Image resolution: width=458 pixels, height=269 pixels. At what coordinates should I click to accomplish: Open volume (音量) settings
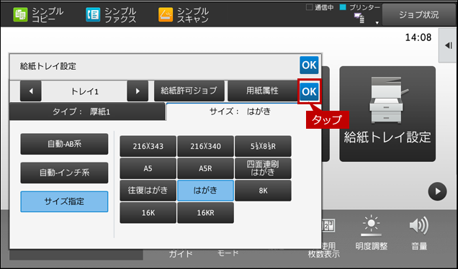[419, 232]
